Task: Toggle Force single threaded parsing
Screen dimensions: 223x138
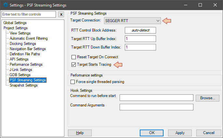Action: tap(73, 82)
